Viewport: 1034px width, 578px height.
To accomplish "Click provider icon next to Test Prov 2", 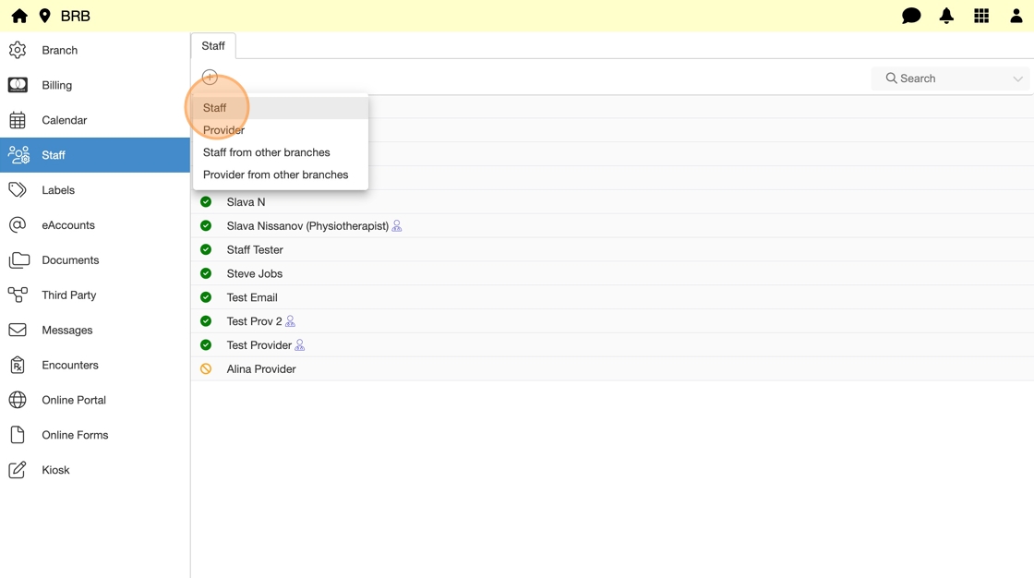I will coord(290,321).
